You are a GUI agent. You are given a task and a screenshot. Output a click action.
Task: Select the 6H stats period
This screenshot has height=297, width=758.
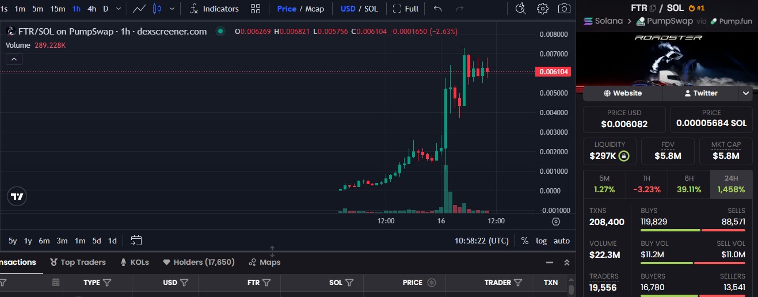689,184
